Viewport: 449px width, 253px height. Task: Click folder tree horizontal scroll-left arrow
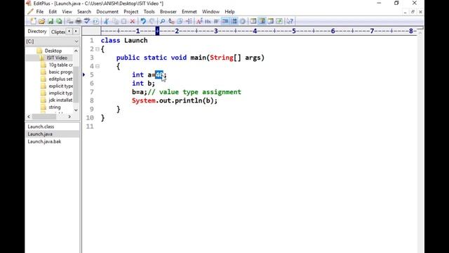(29, 117)
